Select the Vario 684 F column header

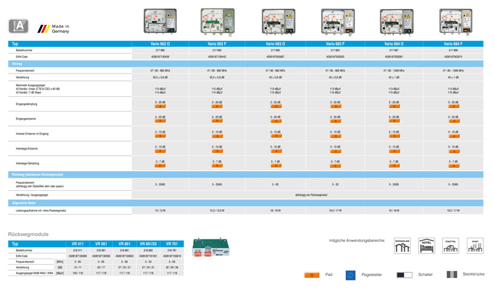pyautogui.click(x=453, y=44)
